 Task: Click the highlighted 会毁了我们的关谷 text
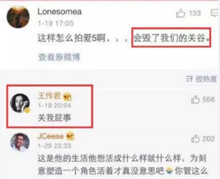coord(171,37)
